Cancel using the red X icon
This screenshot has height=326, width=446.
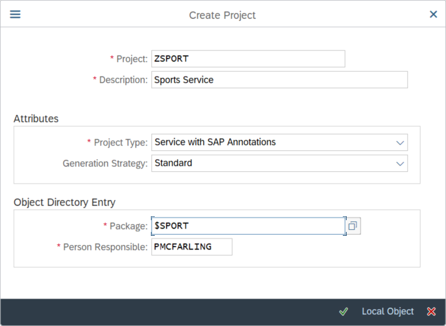431,312
